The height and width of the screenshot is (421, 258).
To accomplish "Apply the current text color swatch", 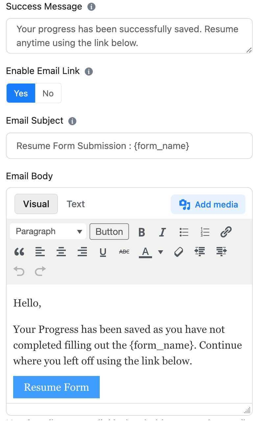I will click(x=145, y=252).
